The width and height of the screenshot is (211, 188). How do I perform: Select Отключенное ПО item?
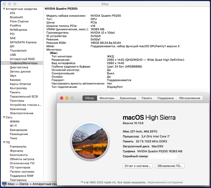coord(22,163)
